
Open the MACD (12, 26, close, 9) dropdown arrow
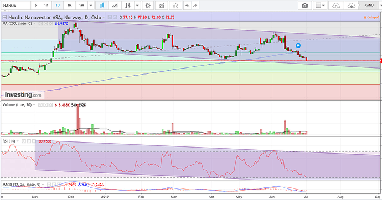[43, 185]
